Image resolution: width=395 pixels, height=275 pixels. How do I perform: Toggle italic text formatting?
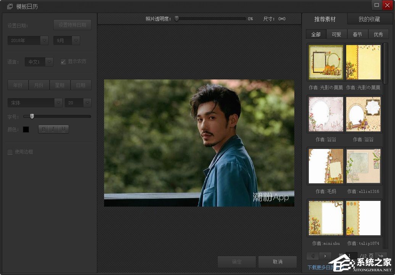[53, 129]
